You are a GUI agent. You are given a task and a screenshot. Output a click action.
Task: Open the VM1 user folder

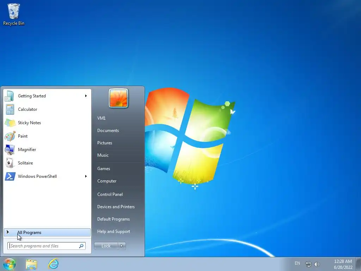coord(101,118)
